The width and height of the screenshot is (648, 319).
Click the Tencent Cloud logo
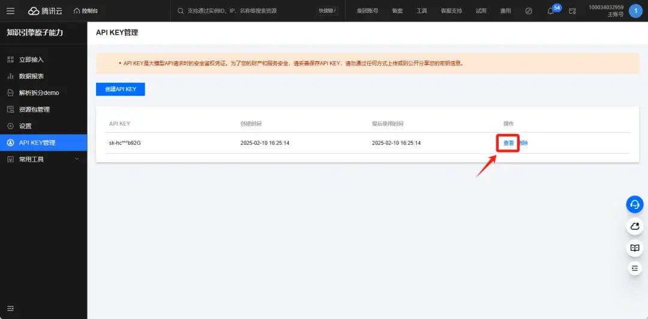pyautogui.click(x=46, y=11)
